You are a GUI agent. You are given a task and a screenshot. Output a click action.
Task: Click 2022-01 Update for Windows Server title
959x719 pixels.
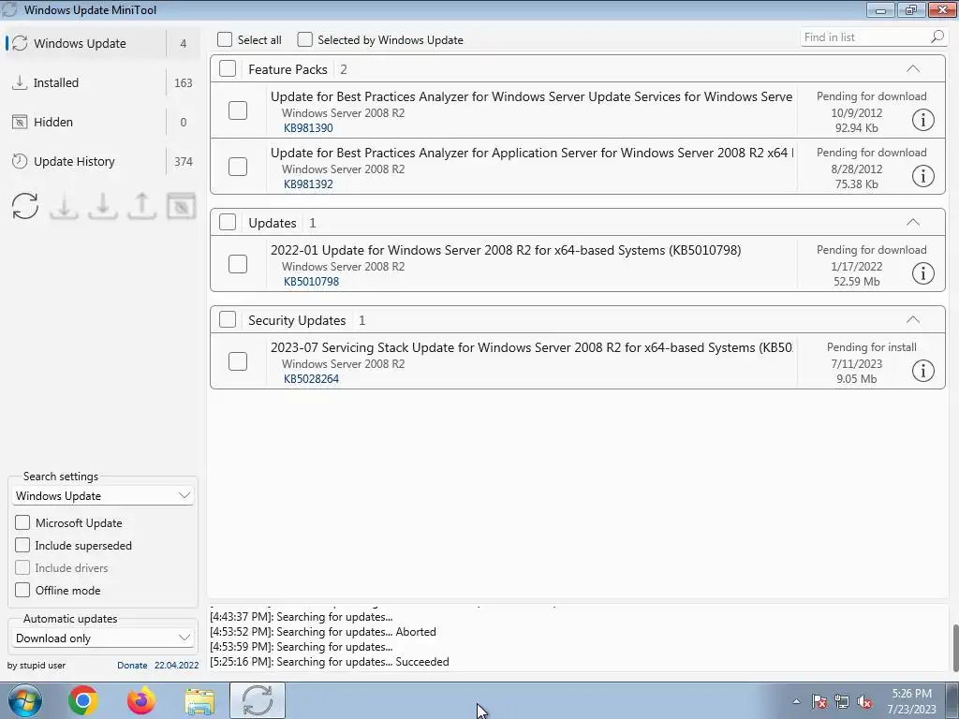[x=506, y=251]
